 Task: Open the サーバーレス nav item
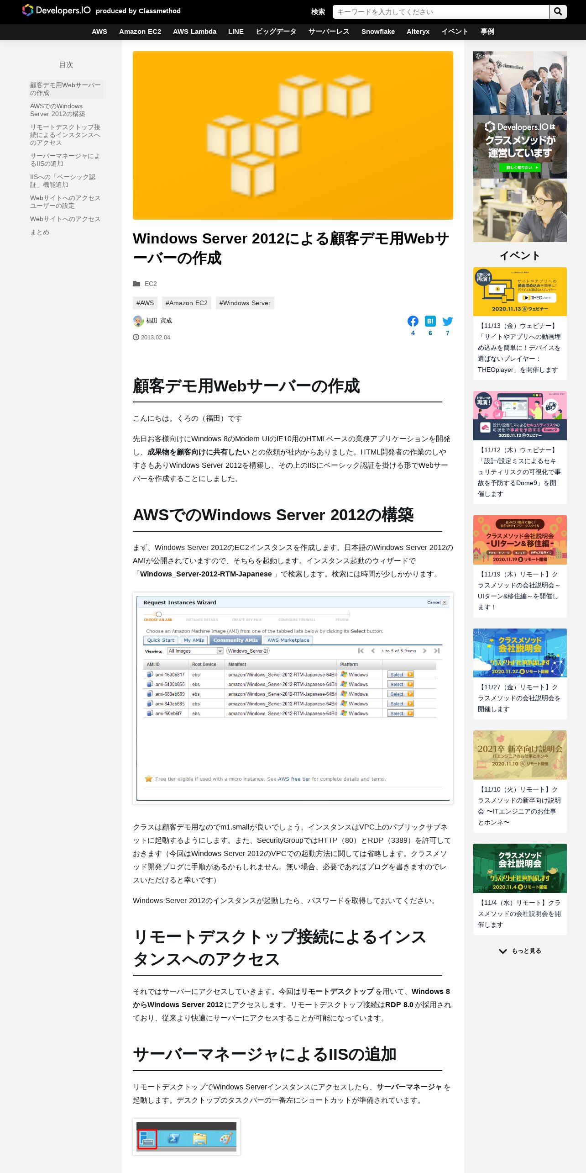(x=329, y=32)
